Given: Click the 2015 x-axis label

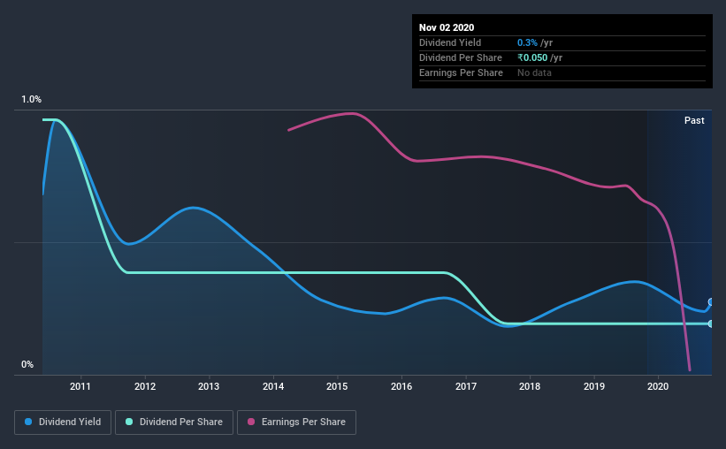Looking at the screenshot, I should (337, 386).
